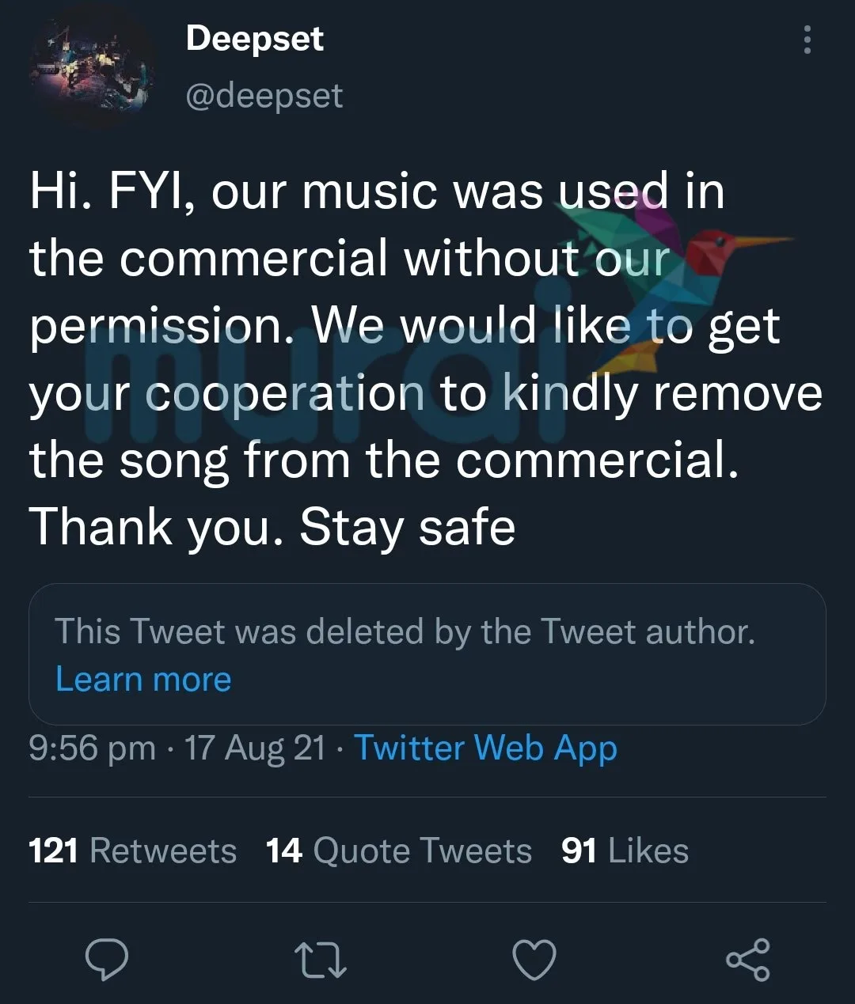Expand the three-dot more options menu
This screenshot has width=855, height=1004.
807,40
